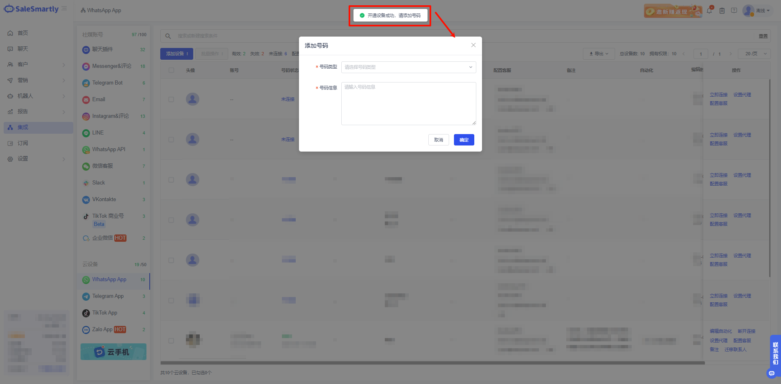The height and width of the screenshot is (384, 781).
Task: Close the 添加号码 dialog
Action: coord(473,45)
